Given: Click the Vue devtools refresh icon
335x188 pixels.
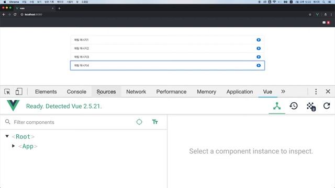Looking at the screenshot, I should click(x=327, y=106).
